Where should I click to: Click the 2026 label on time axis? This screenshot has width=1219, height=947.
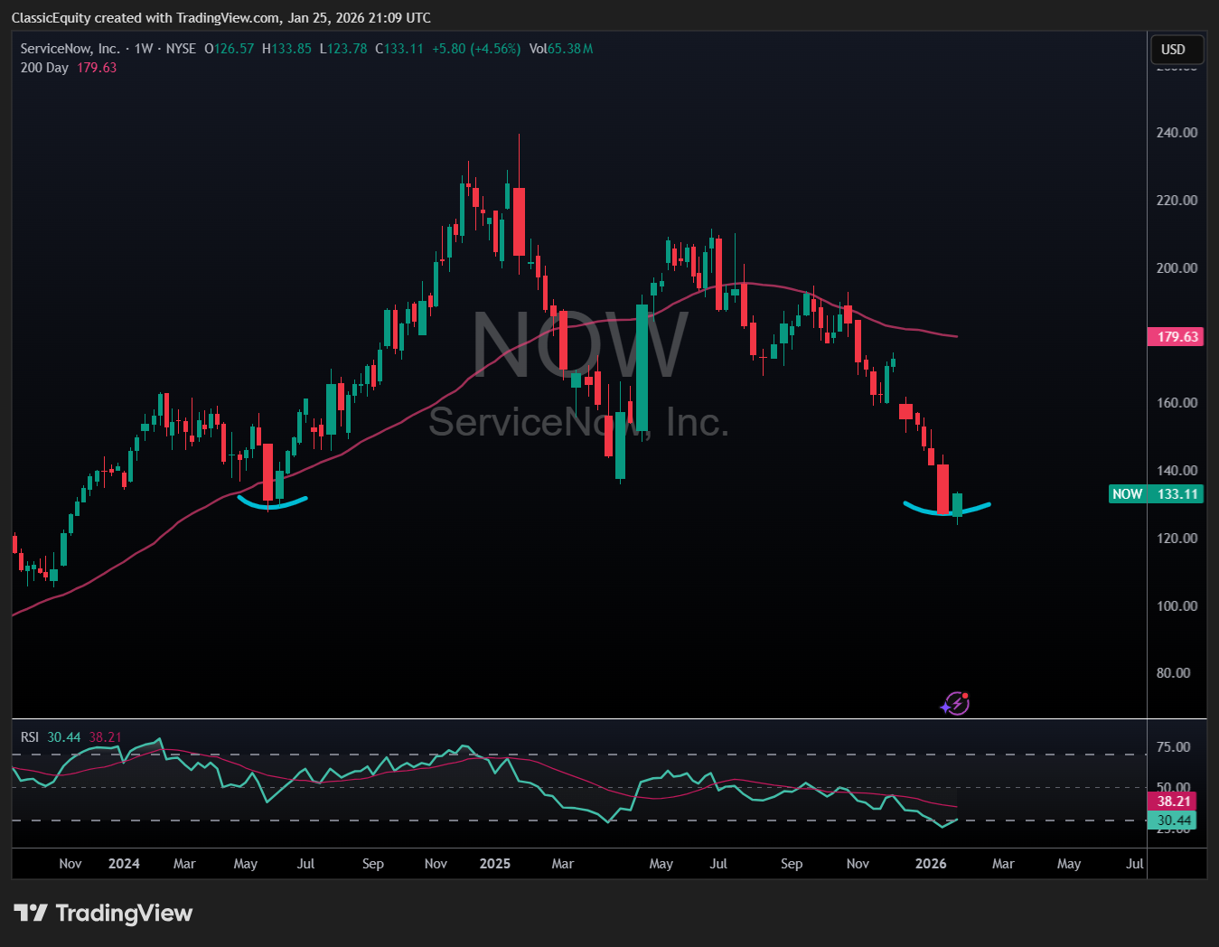click(x=931, y=863)
